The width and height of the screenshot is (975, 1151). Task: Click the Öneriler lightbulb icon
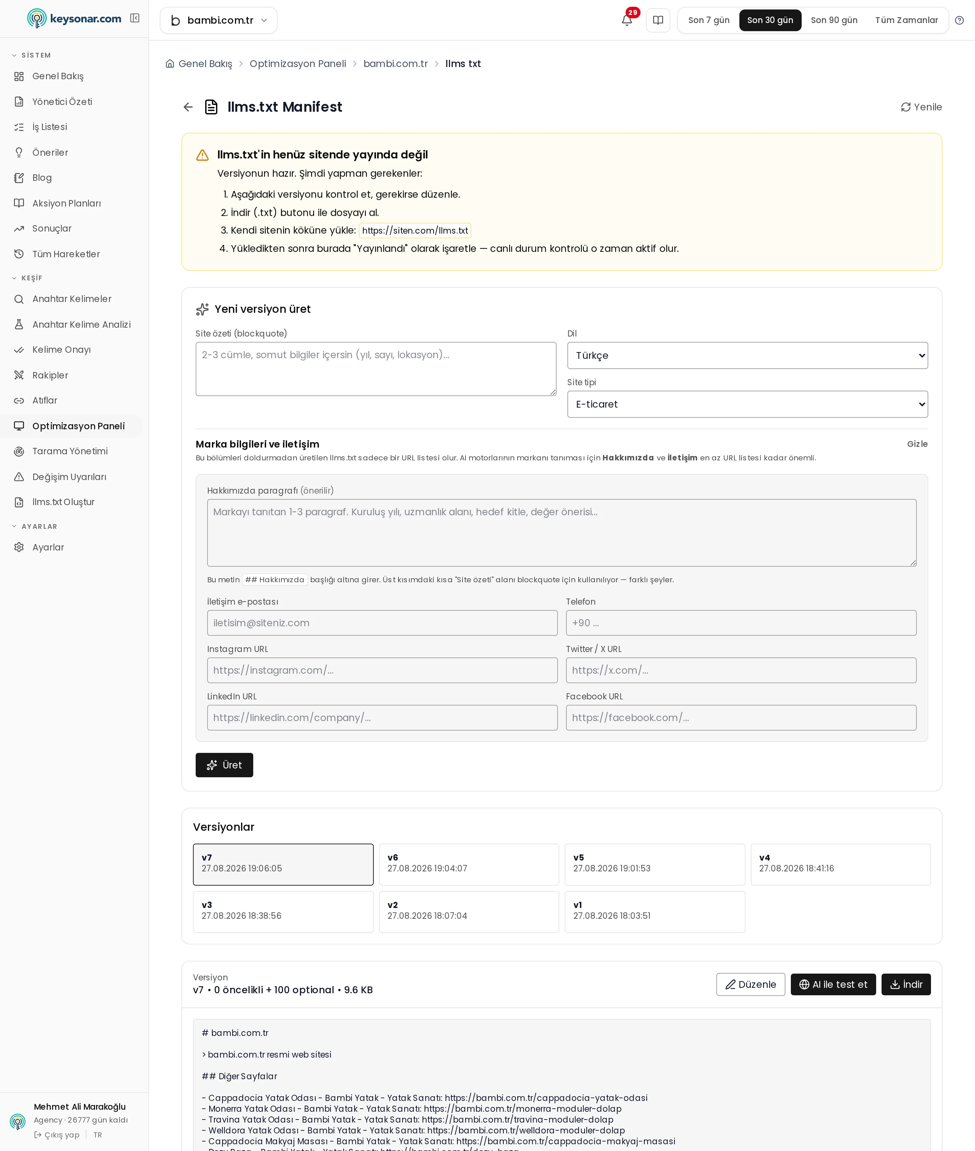pyautogui.click(x=19, y=153)
